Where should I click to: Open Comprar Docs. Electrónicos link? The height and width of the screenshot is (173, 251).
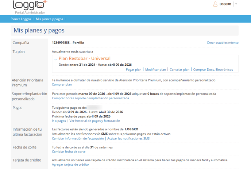coord(213,69)
